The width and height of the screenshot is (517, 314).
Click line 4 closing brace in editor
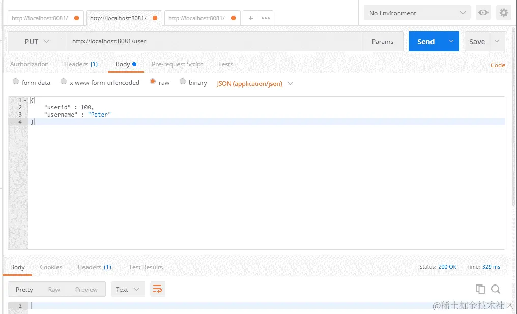[x=32, y=122]
